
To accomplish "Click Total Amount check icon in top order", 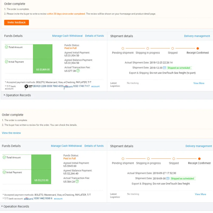I will point(7,47).
